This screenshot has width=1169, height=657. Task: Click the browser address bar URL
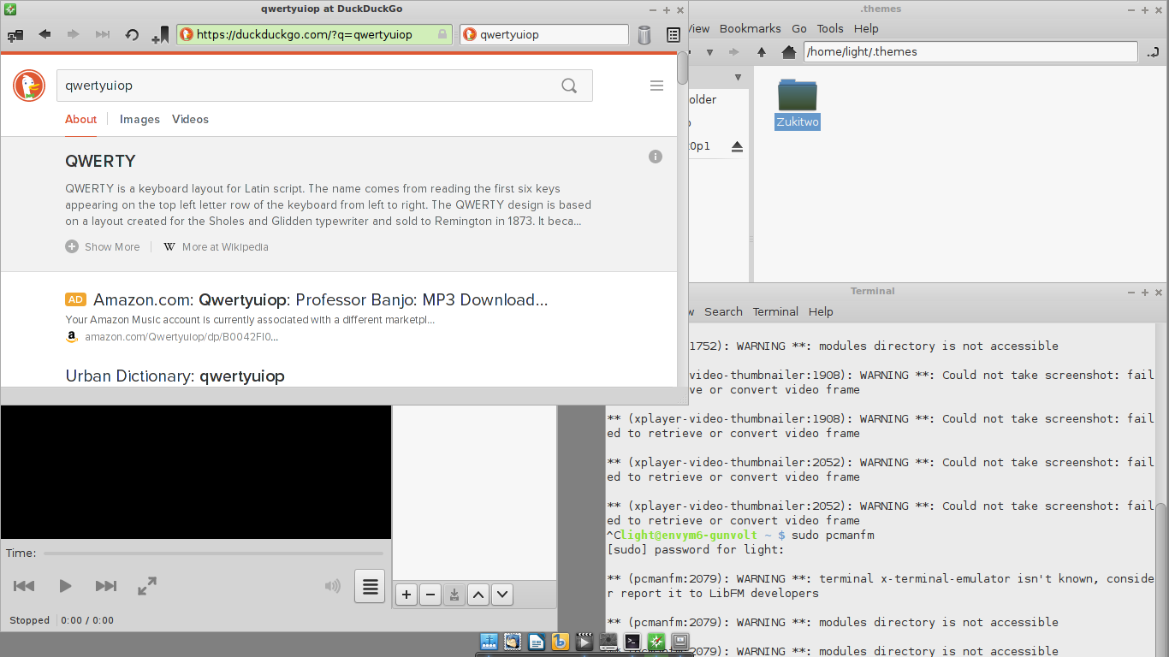click(x=314, y=35)
